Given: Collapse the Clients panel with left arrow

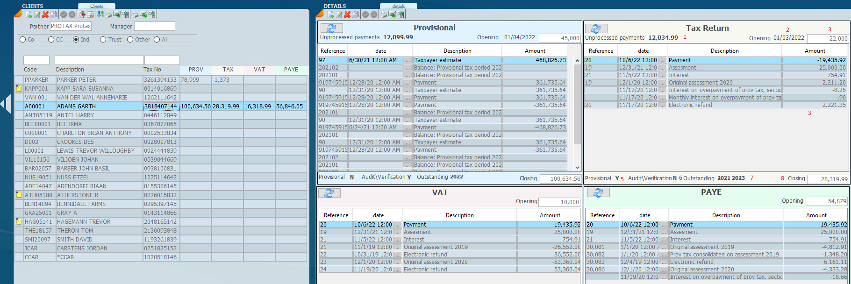Looking at the screenshot, I should point(6,104).
